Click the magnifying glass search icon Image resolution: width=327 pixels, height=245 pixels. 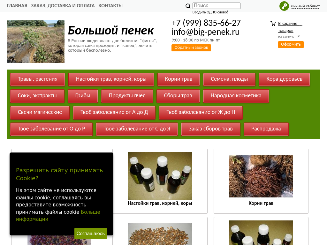point(188,6)
